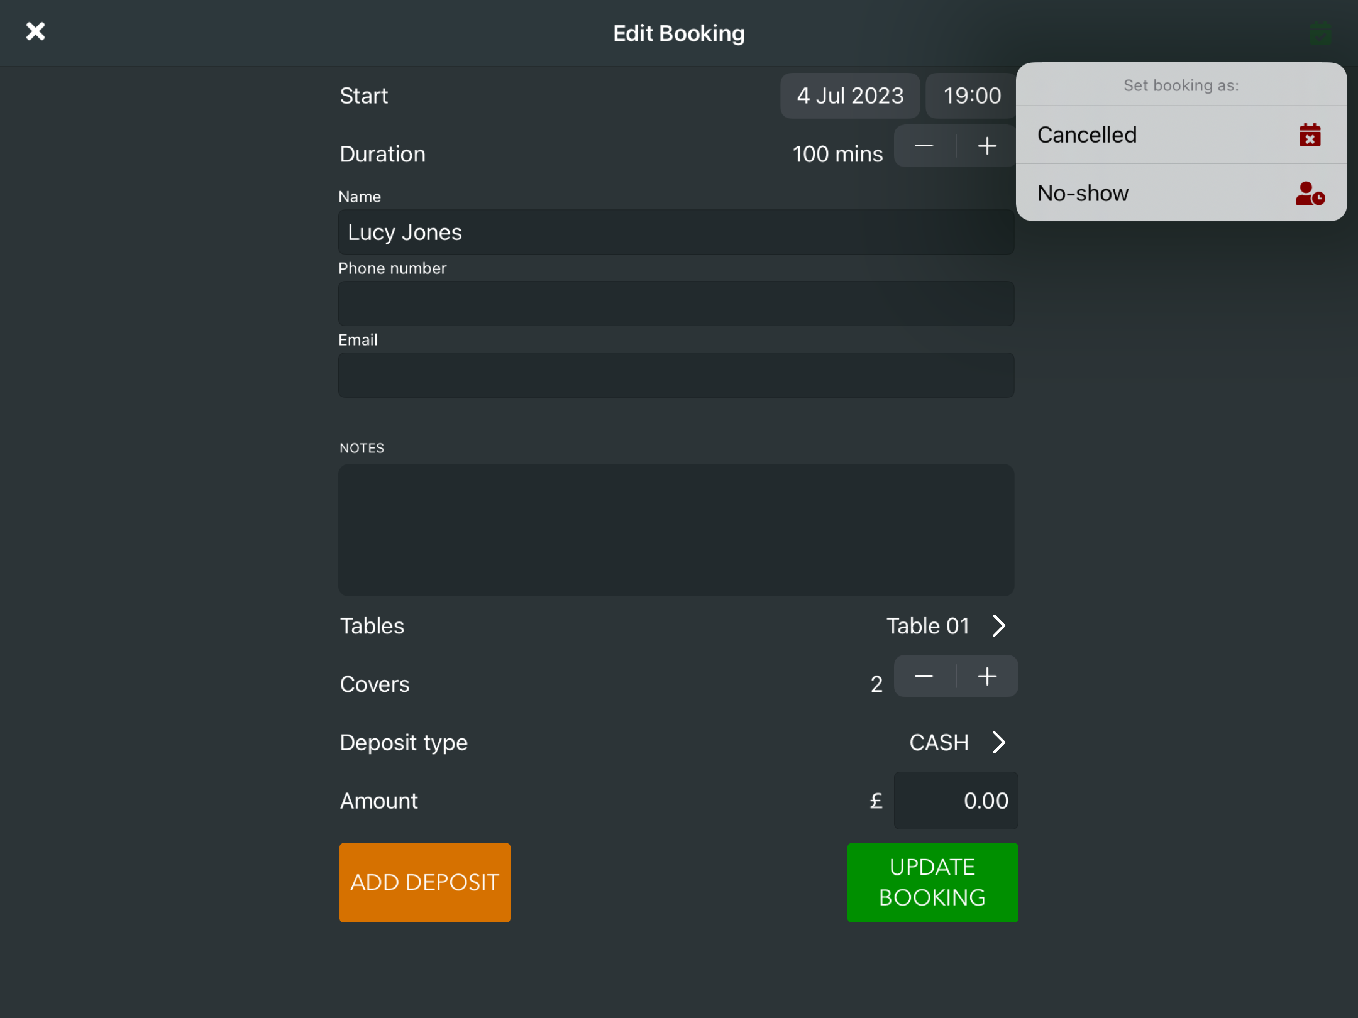Open the start date picker 4 Jul 2023
1358x1018 pixels.
point(850,96)
